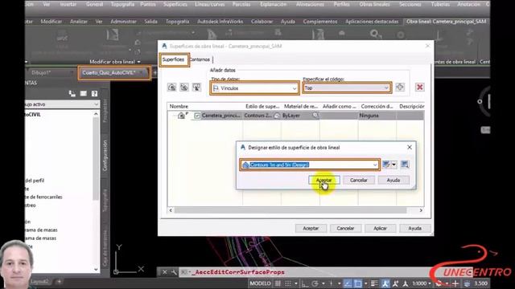Click the status bar plus annotation monitor icon

click(x=455, y=283)
